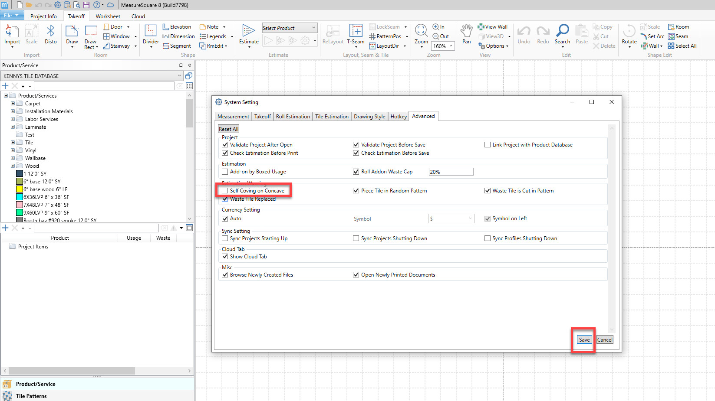715x401 pixels.
Task: Expand the Wood folder
Action: click(13, 166)
